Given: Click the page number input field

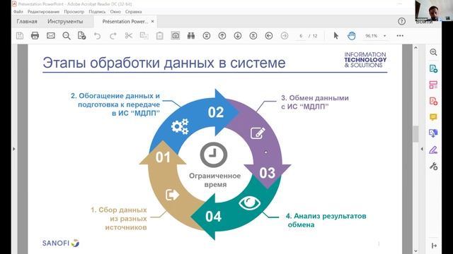Looking at the screenshot, I should coord(301,36).
